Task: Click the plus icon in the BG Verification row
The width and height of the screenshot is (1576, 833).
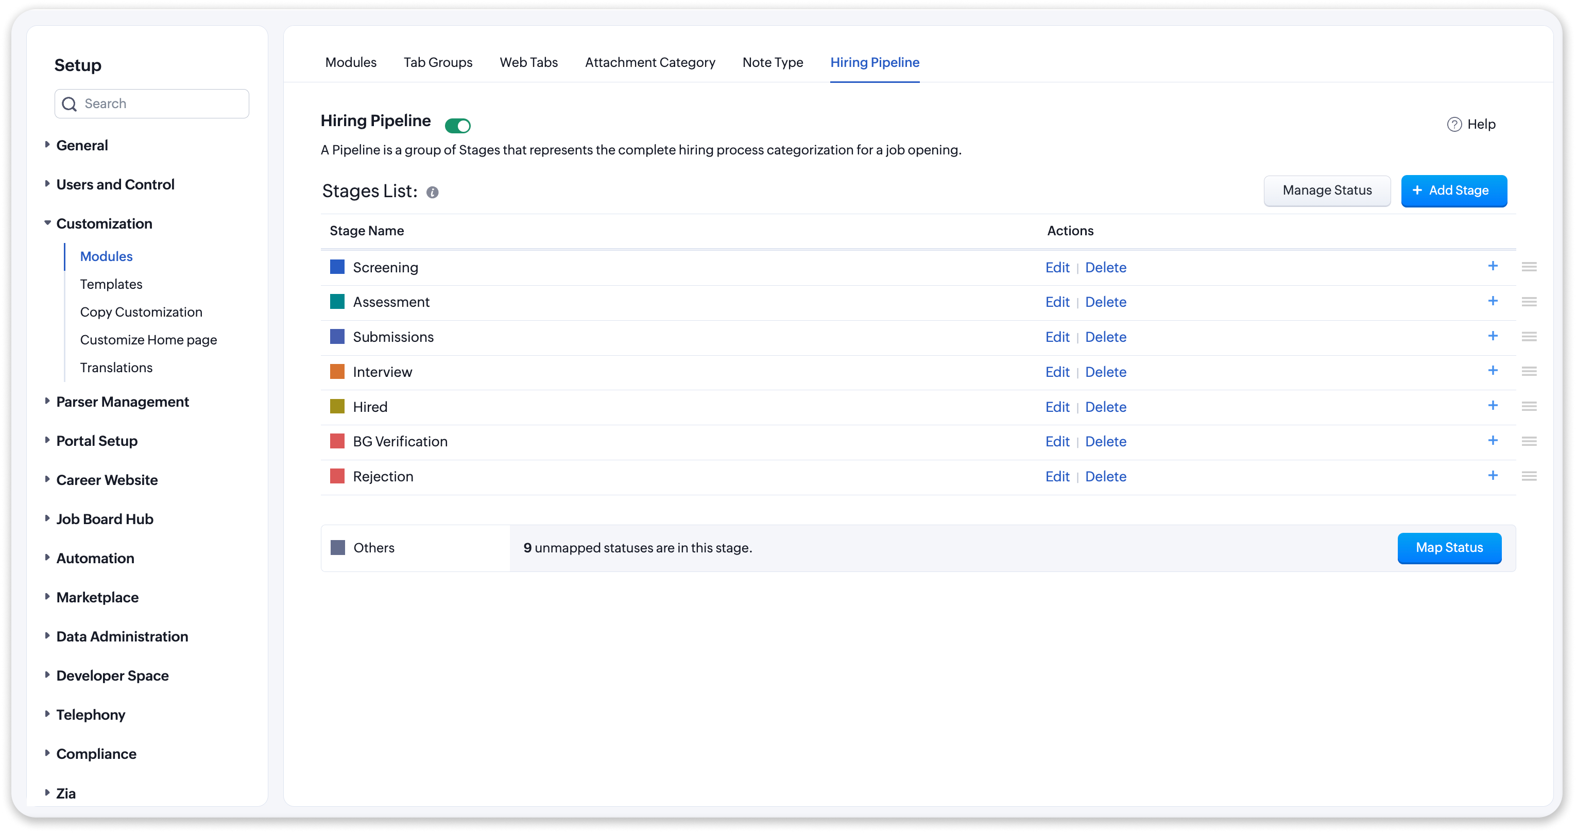Action: point(1493,440)
